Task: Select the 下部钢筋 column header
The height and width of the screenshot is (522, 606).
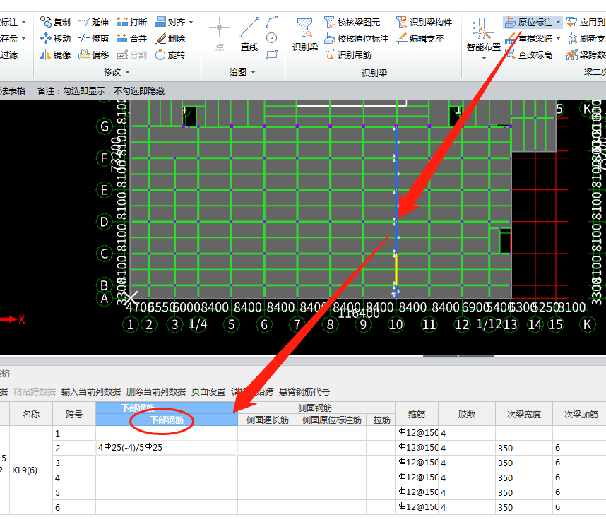Action: tap(167, 420)
